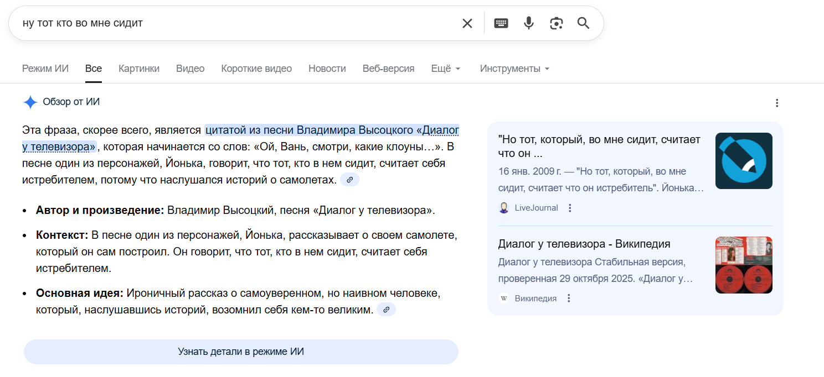Expand the Инструменты dropdown
824x377 pixels.
pos(515,69)
